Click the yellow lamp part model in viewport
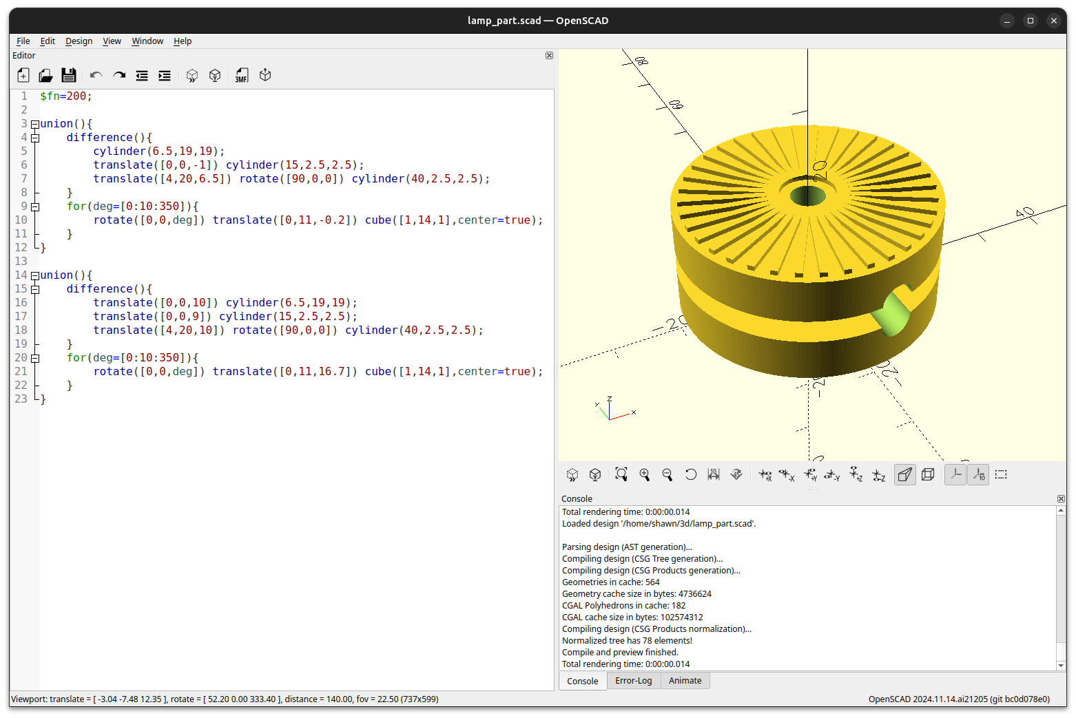The height and width of the screenshot is (718, 1076). pyautogui.click(x=807, y=252)
